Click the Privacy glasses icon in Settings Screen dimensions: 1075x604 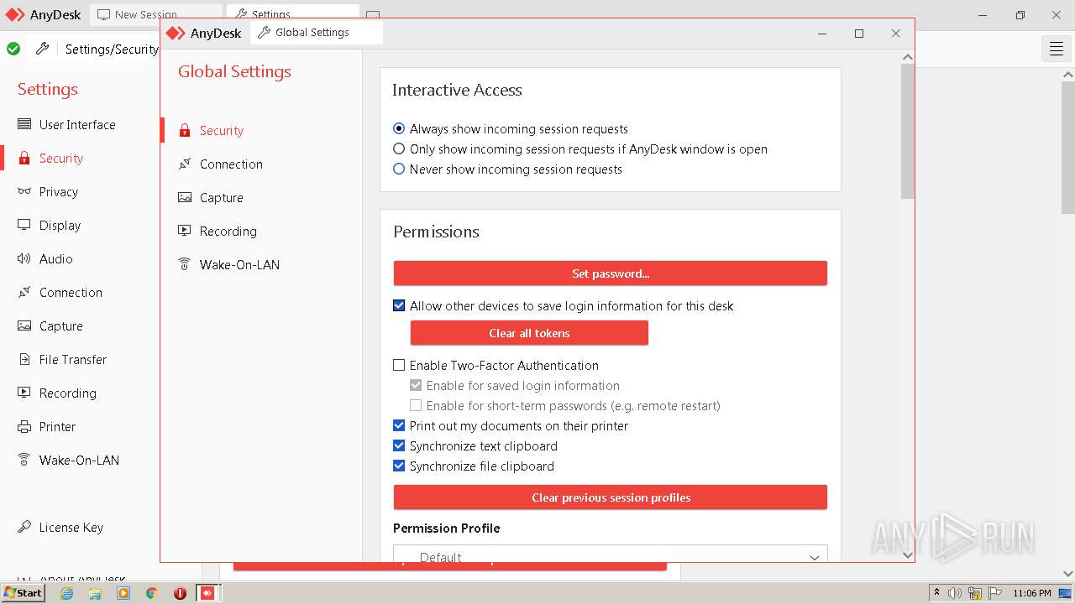24,191
